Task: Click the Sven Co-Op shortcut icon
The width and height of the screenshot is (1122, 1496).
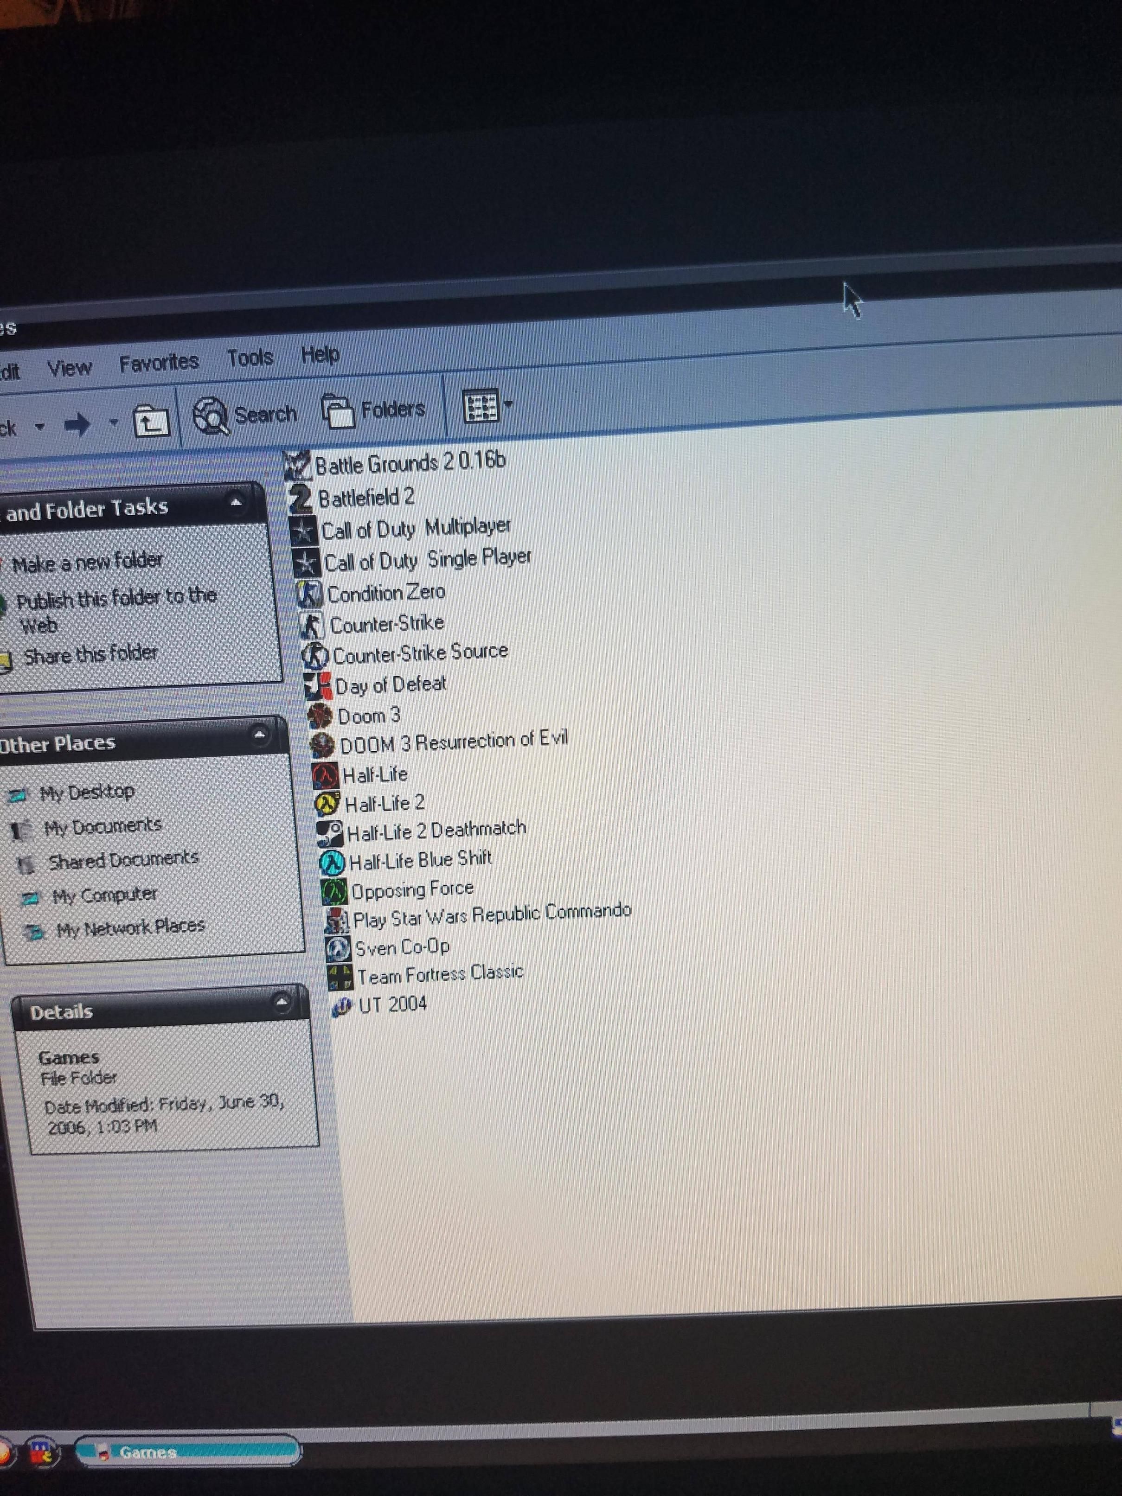Action: pyautogui.click(x=338, y=949)
